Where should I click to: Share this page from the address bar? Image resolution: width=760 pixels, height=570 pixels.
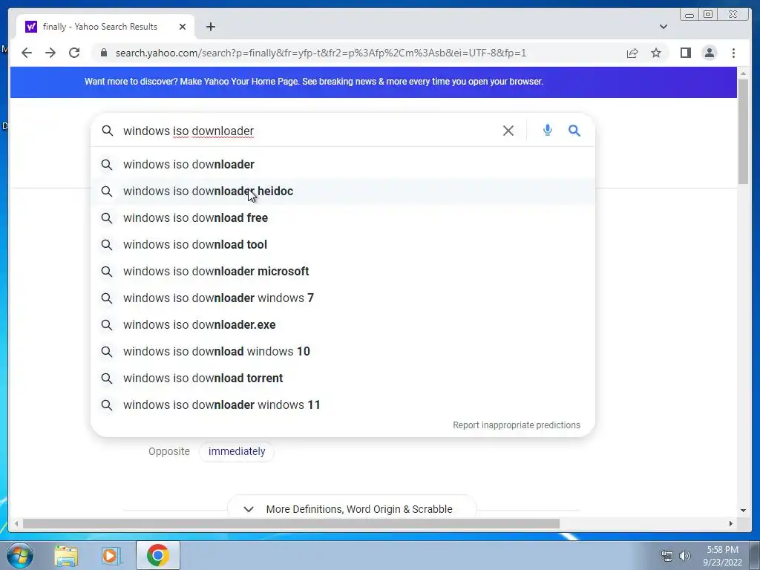pyautogui.click(x=632, y=53)
